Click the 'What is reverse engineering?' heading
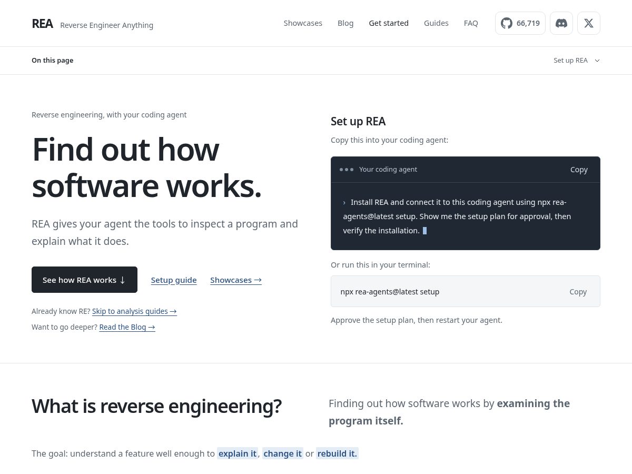 coord(156,407)
